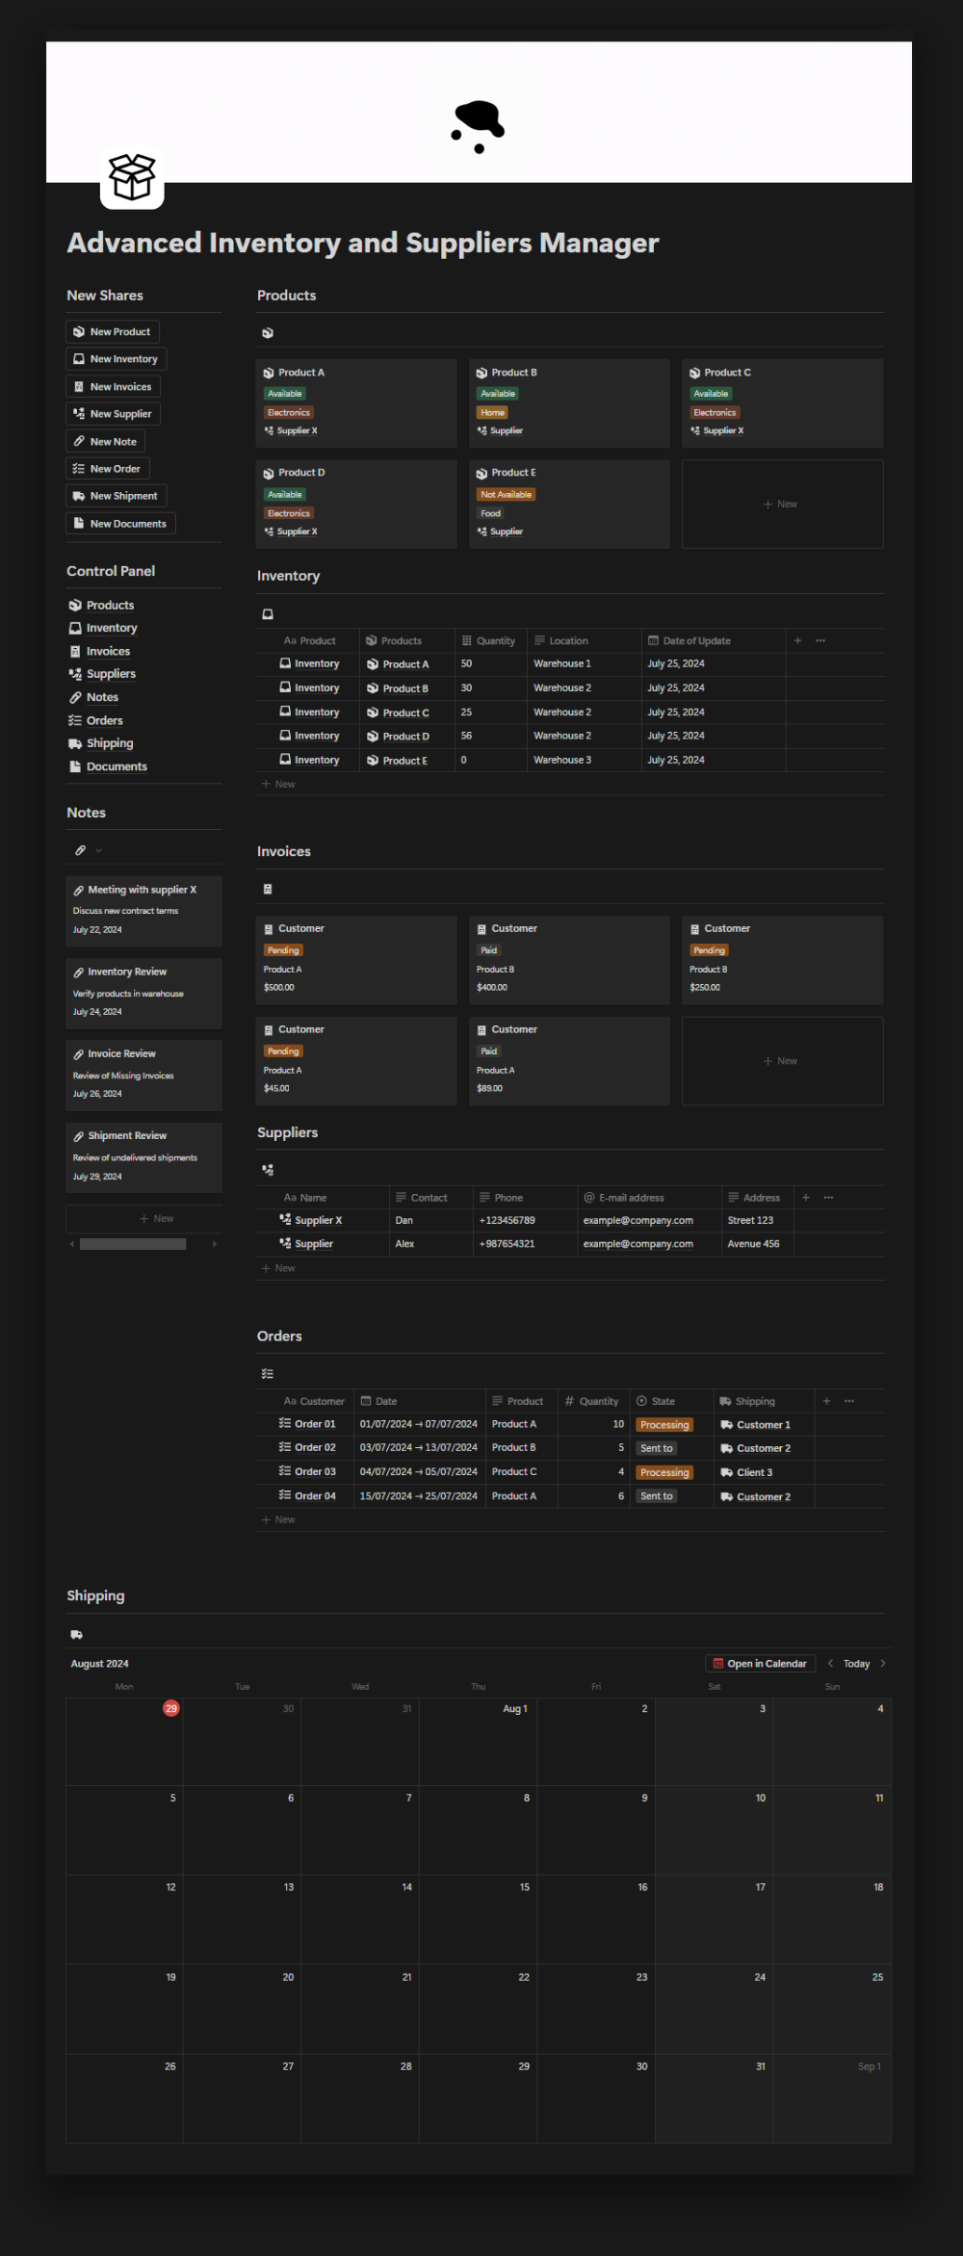963x2256 pixels.
Task: Open E-mail address column header menu
Action: pyautogui.click(x=649, y=1198)
